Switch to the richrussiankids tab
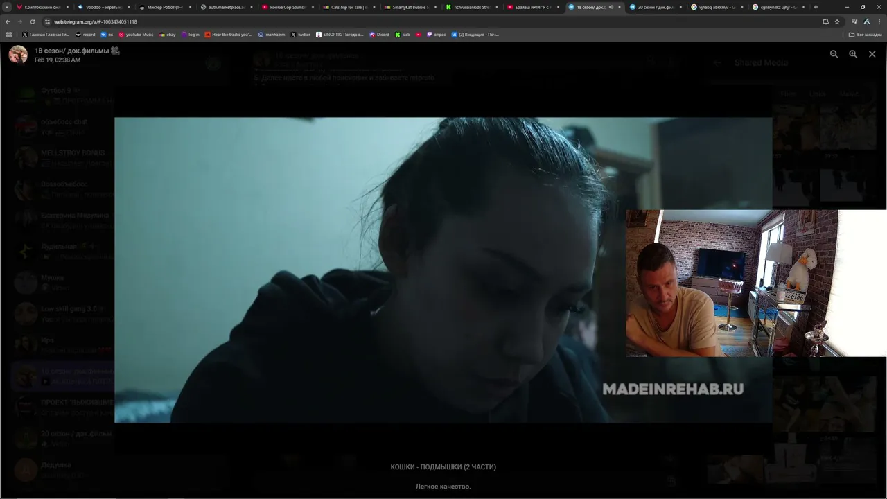 coord(472,7)
